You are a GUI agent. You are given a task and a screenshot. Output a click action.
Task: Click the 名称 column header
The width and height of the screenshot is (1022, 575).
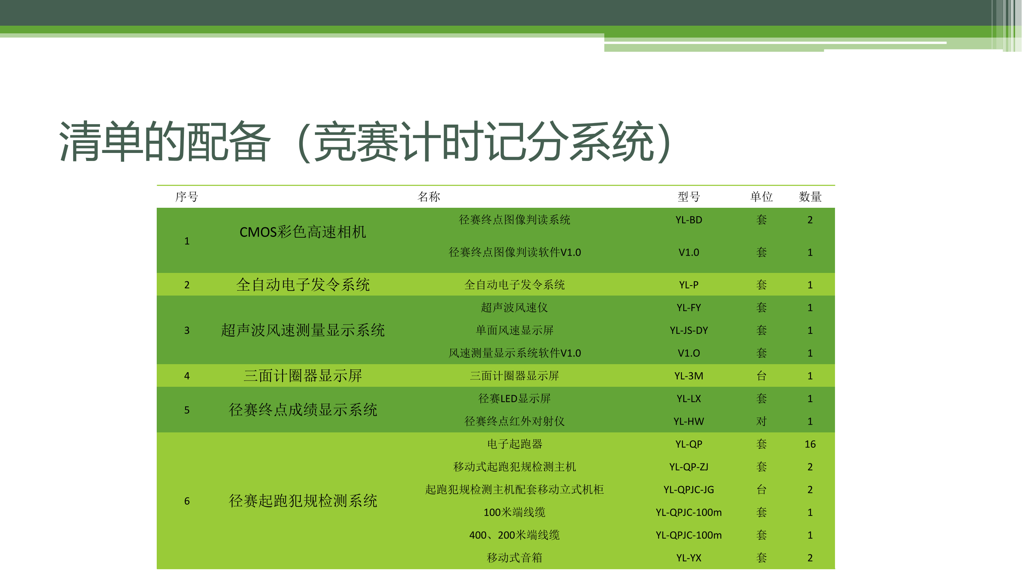coord(429,196)
